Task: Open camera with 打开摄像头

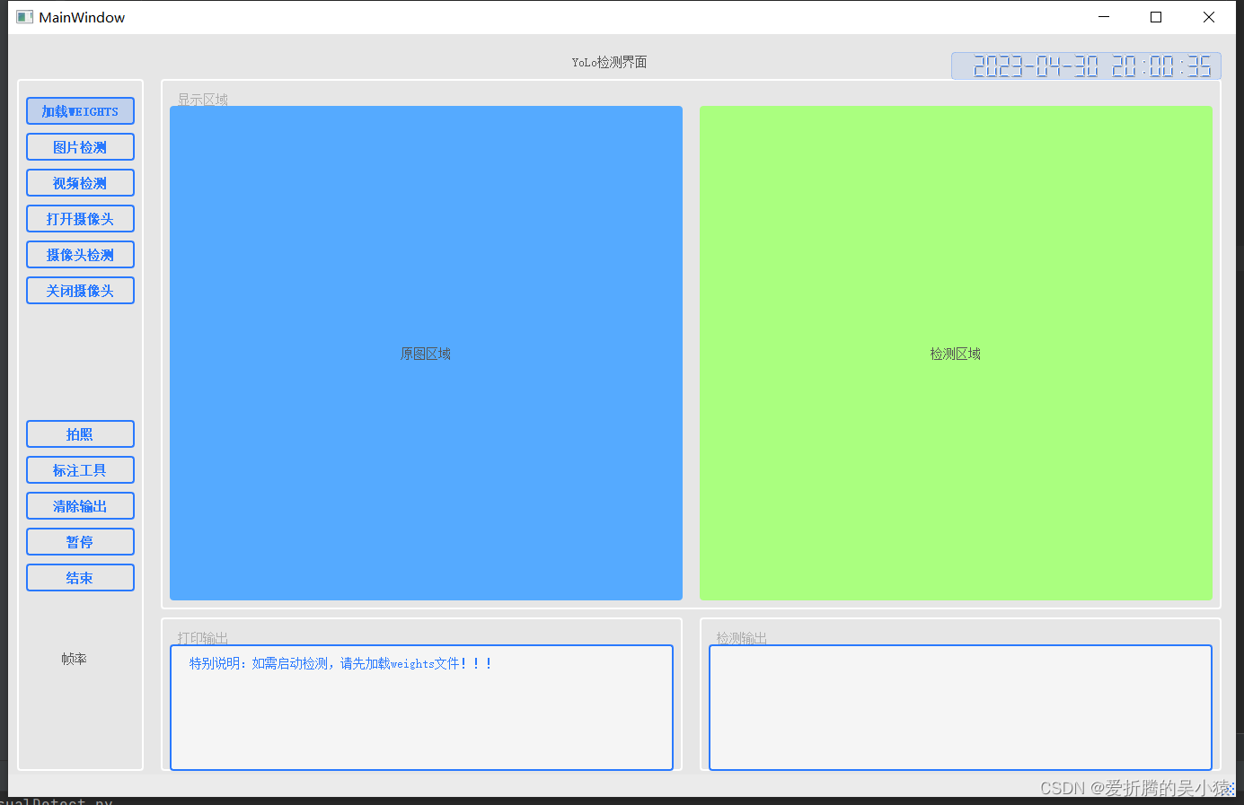Action: 80,219
